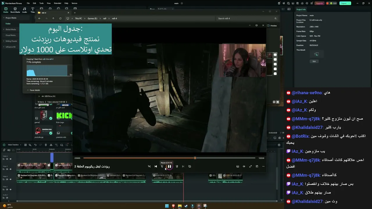This screenshot has width=372, height=209.
Task: Click the weather widget on the taskbar
Action: (8, 206)
